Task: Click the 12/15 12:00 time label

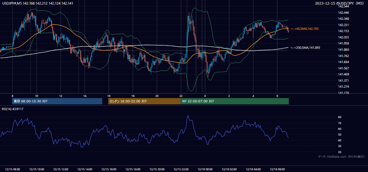Action: click(61, 169)
